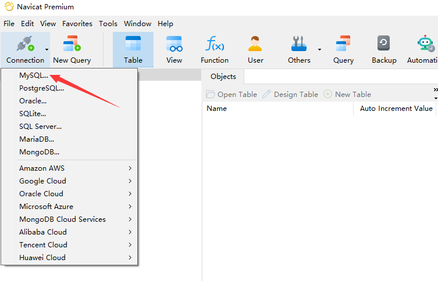Select the Oracle Cloud menu label
The image size is (438, 281).
(x=41, y=194)
